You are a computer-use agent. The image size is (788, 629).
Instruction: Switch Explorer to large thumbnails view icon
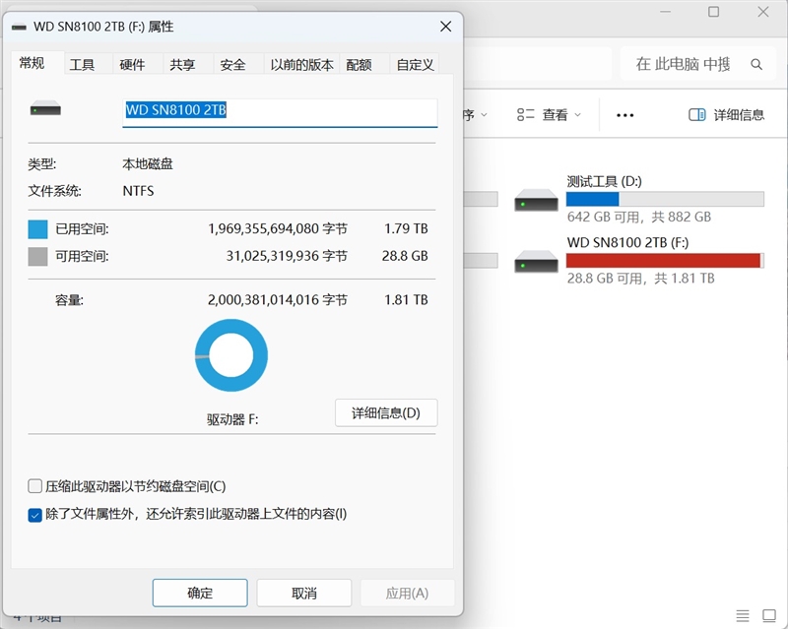click(x=769, y=615)
